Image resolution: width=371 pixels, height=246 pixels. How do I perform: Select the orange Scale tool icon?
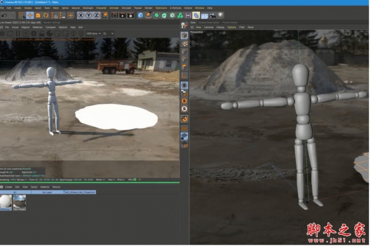pyautogui.click(x=38, y=15)
